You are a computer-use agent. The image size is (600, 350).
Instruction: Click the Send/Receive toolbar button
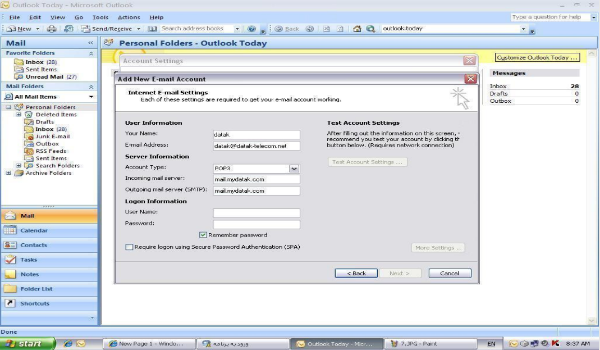(107, 29)
